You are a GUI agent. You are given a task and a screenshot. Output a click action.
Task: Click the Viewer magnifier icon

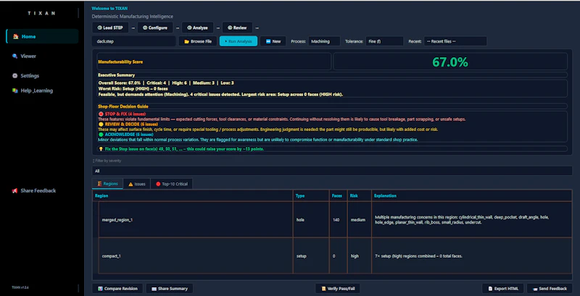pyautogui.click(x=14, y=56)
